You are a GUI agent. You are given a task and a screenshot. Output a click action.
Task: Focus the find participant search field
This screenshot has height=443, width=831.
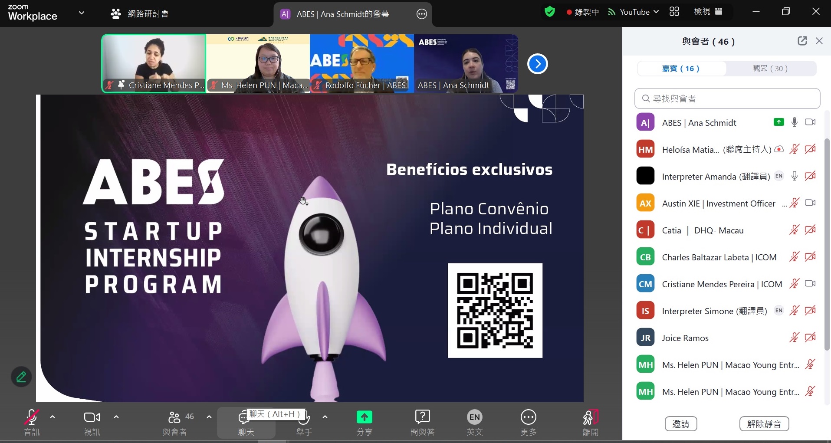(x=727, y=99)
